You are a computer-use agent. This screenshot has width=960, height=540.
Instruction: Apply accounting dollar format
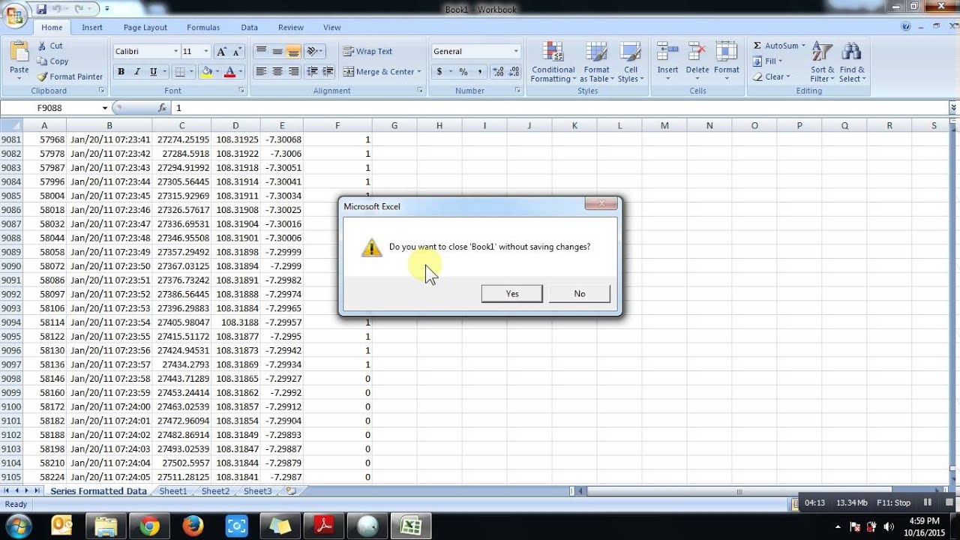click(440, 72)
